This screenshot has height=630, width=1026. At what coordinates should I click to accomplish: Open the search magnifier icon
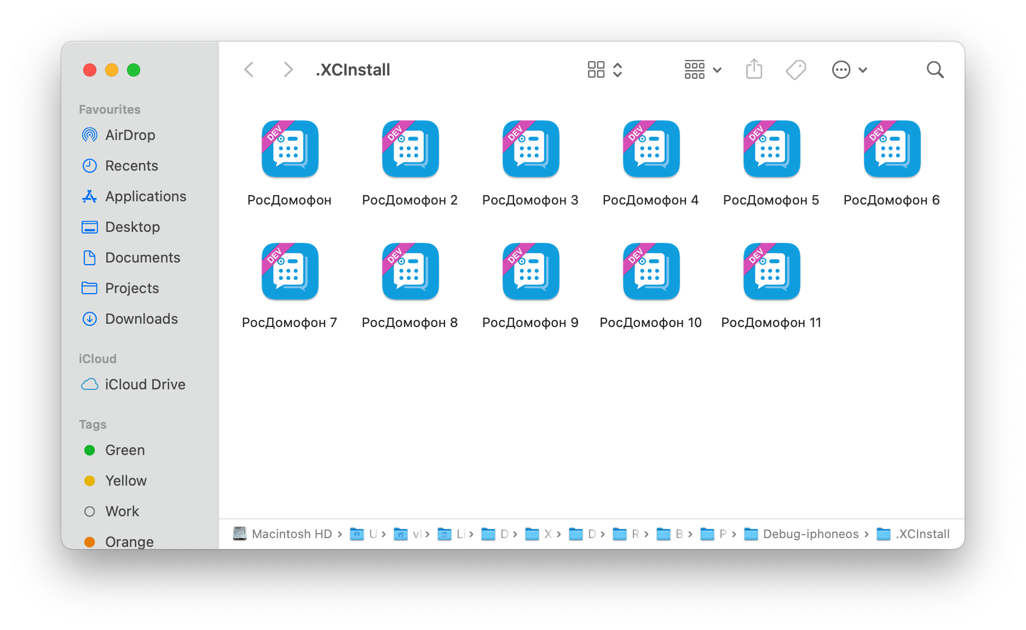935,70
